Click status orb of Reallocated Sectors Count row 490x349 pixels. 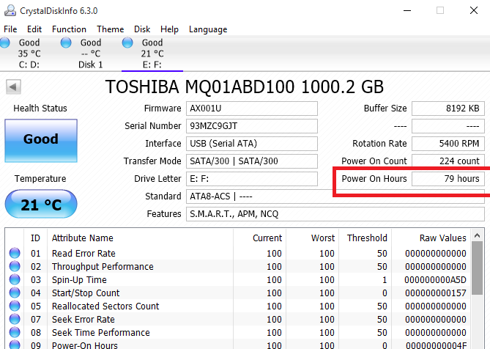(x=15, y=306)
